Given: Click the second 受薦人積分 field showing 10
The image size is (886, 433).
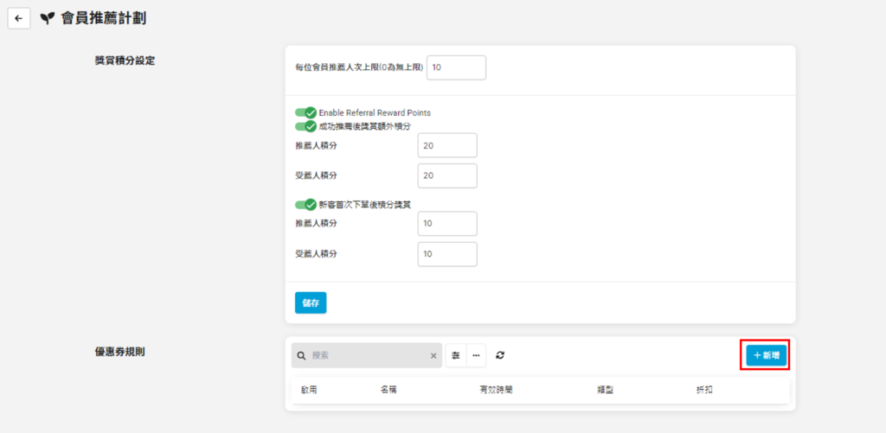Looking at the screenshot, I should (446, 254).
